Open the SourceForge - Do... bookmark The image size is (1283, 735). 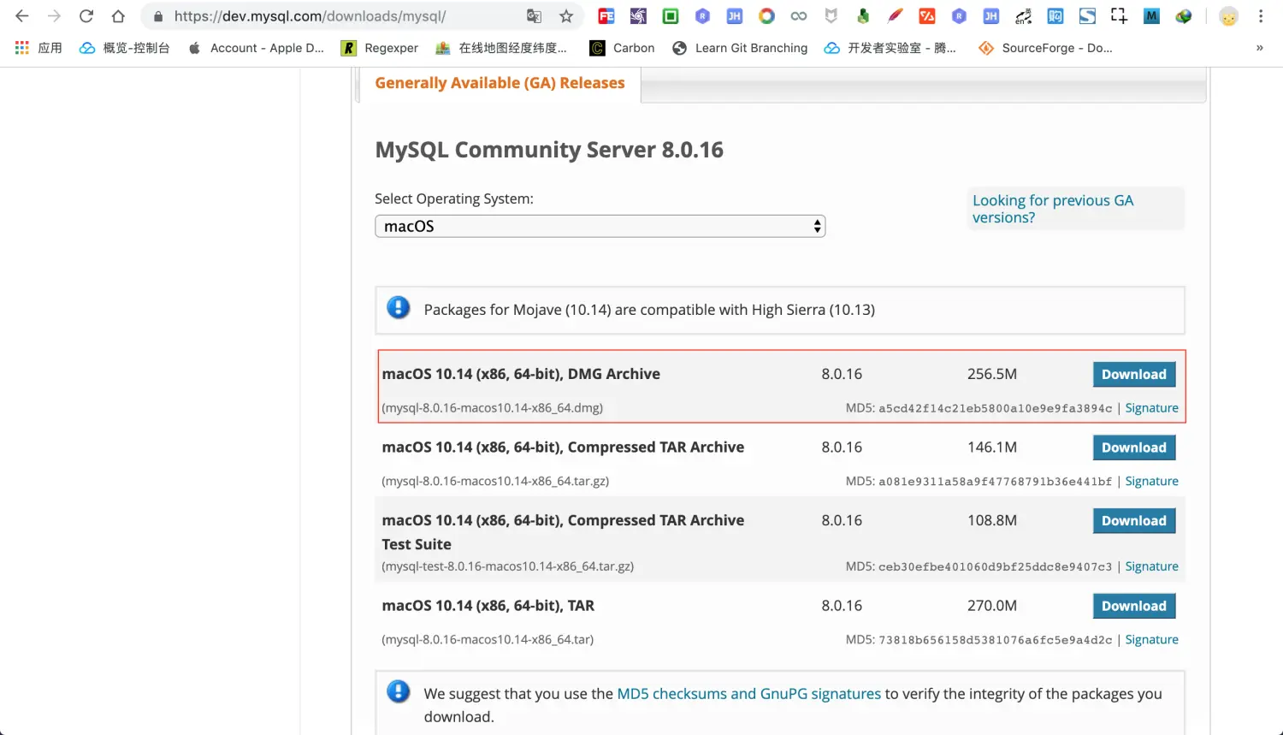[1045, 48]
